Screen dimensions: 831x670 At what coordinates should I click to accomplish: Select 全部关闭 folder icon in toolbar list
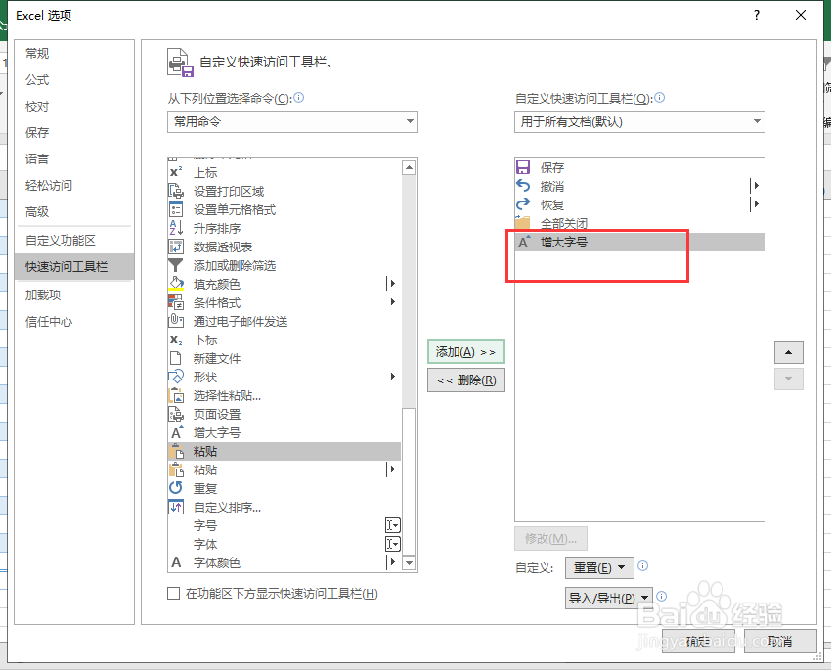(x=523, y=223)
